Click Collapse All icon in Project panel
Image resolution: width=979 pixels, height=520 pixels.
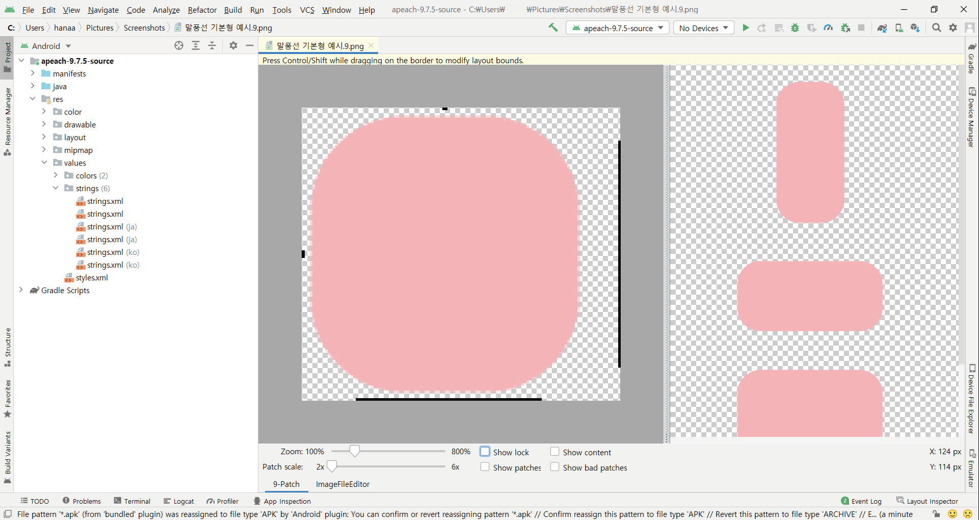(212, 45)
